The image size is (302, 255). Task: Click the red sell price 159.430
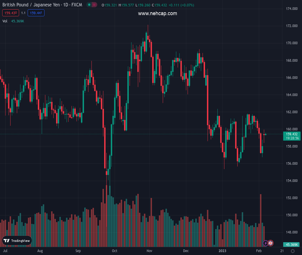pyautogui.click(x=10, y=13)
